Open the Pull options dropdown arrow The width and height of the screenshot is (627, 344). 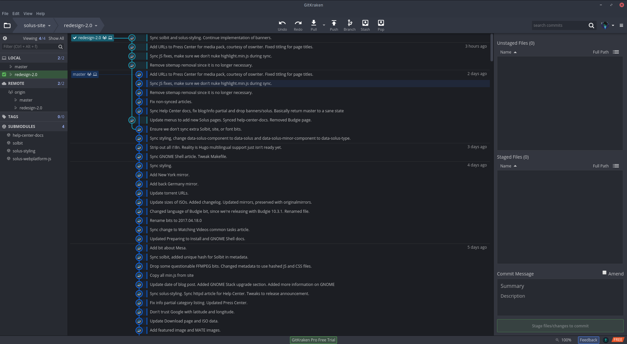coord(324,25)
